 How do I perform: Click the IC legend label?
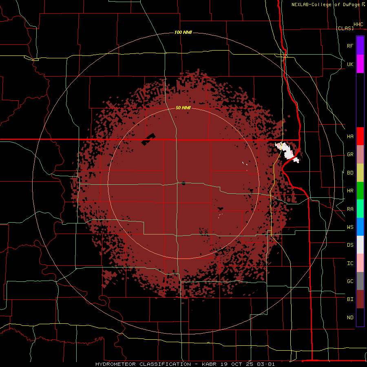pos(350,263)
